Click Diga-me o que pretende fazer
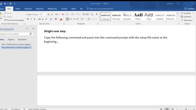196x110 pixels. click(100, 9)
